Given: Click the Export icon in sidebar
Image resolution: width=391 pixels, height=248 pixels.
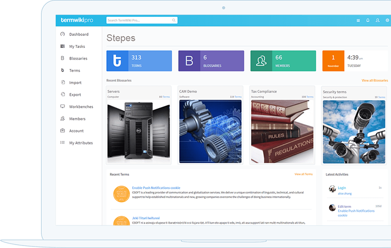Looking at the screenshot, I should pyautogui.click(x=63, y=94).
